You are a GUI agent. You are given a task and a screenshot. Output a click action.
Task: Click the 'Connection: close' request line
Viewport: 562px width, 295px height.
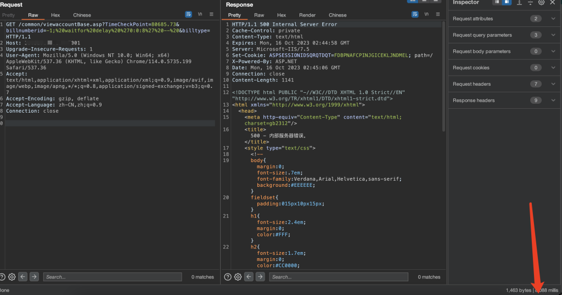click(32, 111)
